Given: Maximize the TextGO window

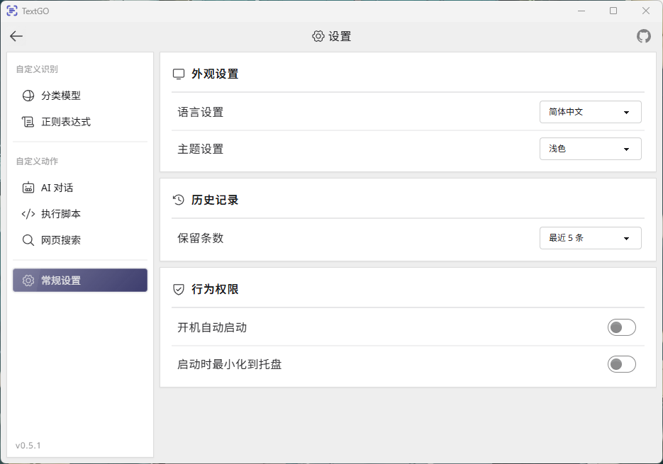Looking at the screenshot, I should 613,11.
